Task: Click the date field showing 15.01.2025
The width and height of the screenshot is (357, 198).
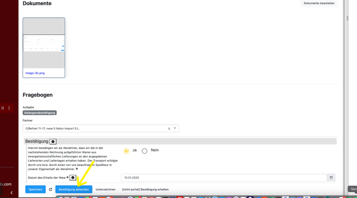Action: click(x=224, y=178)
